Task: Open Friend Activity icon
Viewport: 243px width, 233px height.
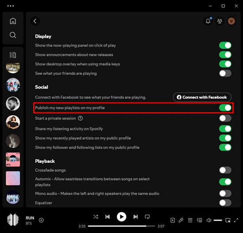Action: coord(220,21)
